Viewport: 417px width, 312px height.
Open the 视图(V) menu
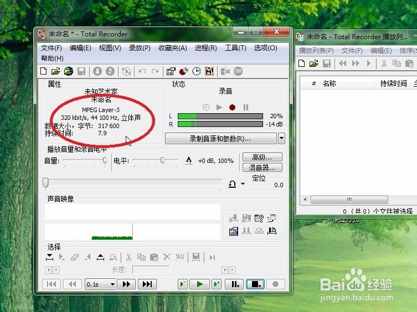pyautogui.click(x=110, y=48)
